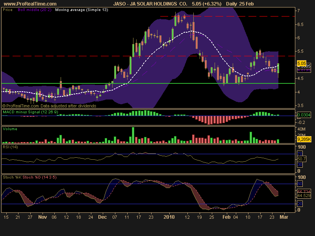This screenshot has height=236, width=315.
Task: Select the MACD minus Signal (12 26 9) label
Action: [30, 112]
